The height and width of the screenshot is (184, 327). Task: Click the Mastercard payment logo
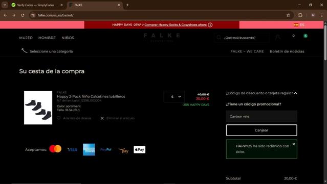click(55, 149)
